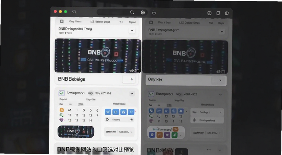This screenshot has height=155, width=282.
Task: Click the arrow button on BNB Bebeige row
Action: click(x=129, y=79)
